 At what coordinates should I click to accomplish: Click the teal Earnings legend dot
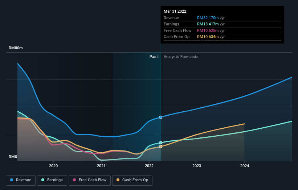click(43, 180)
